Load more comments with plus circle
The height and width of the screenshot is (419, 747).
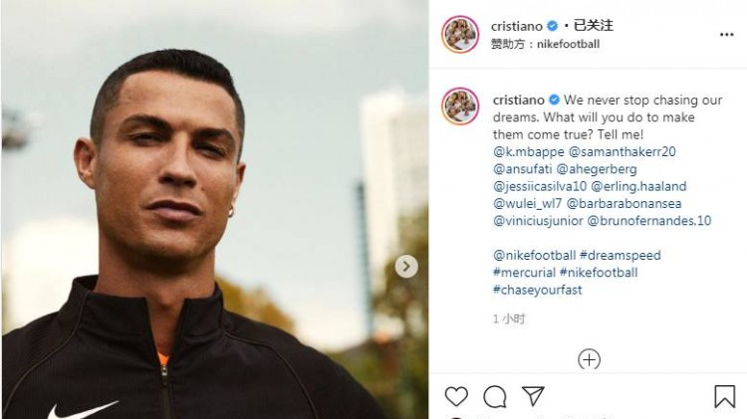[x=589, y=359]
